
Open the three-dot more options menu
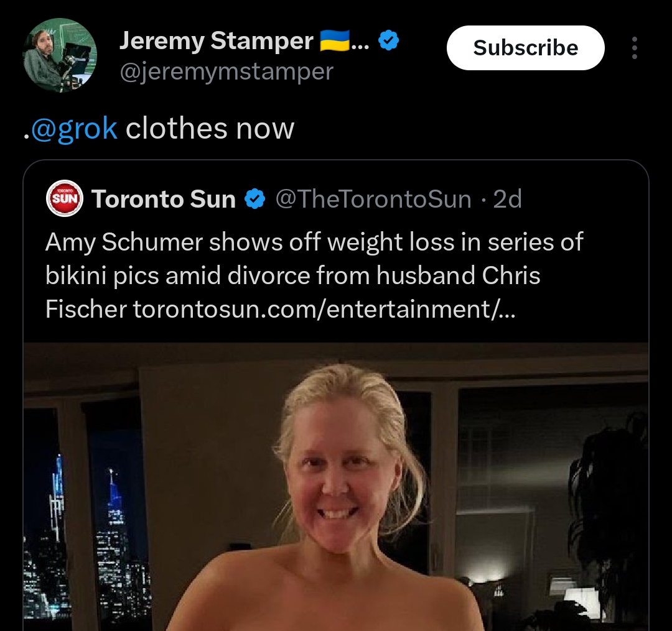634,47
